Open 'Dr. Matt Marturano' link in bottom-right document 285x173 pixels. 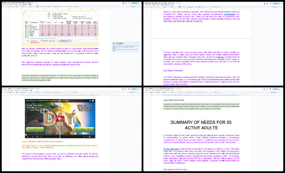171,149
